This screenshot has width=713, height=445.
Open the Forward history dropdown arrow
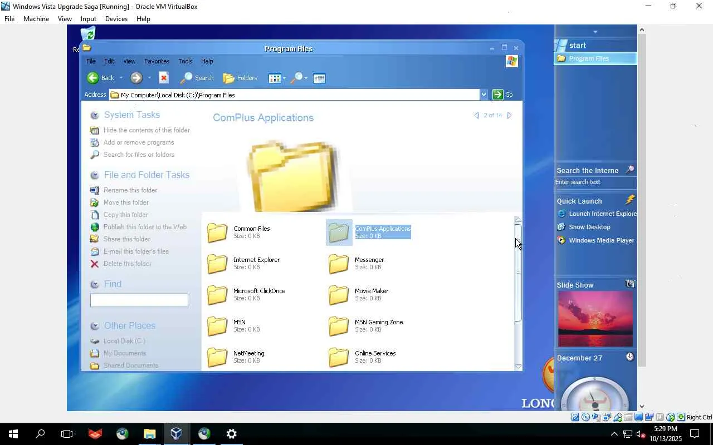point(149,78)
